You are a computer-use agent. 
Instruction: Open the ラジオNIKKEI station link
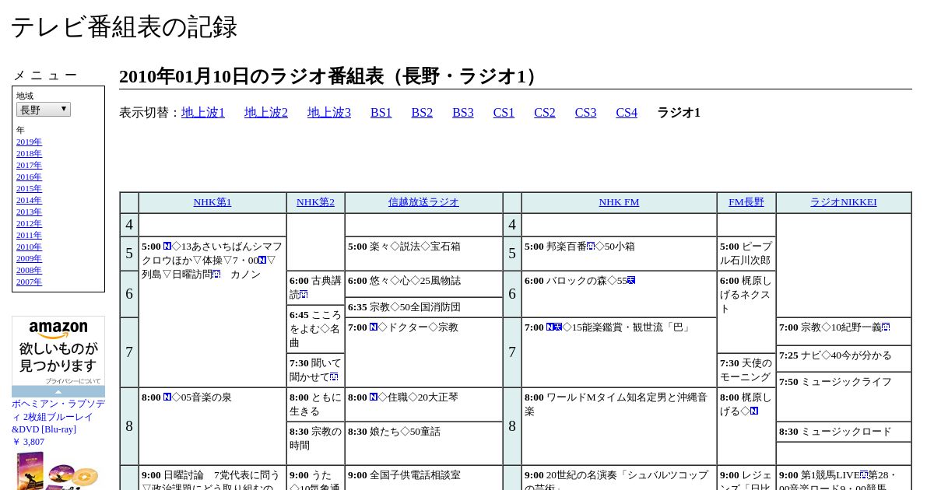coord(843,202)
